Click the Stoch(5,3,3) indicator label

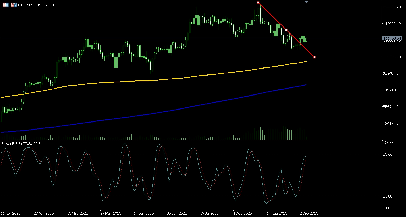coord(22,143)
